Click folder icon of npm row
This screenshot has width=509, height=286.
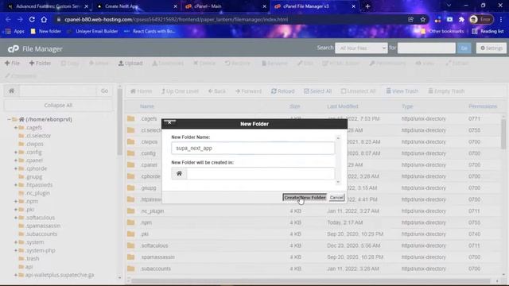(x=130, y=222)
